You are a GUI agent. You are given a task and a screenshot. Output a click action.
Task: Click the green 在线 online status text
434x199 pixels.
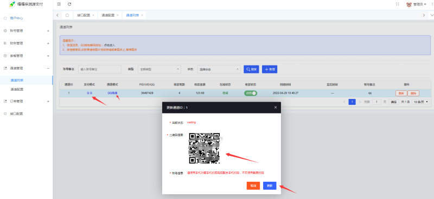225,93
